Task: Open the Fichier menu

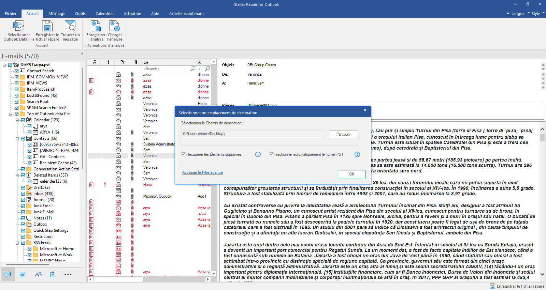Action: (11, 14)
